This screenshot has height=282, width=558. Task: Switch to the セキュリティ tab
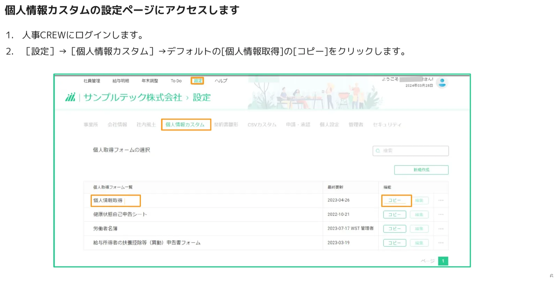(387, 125)
